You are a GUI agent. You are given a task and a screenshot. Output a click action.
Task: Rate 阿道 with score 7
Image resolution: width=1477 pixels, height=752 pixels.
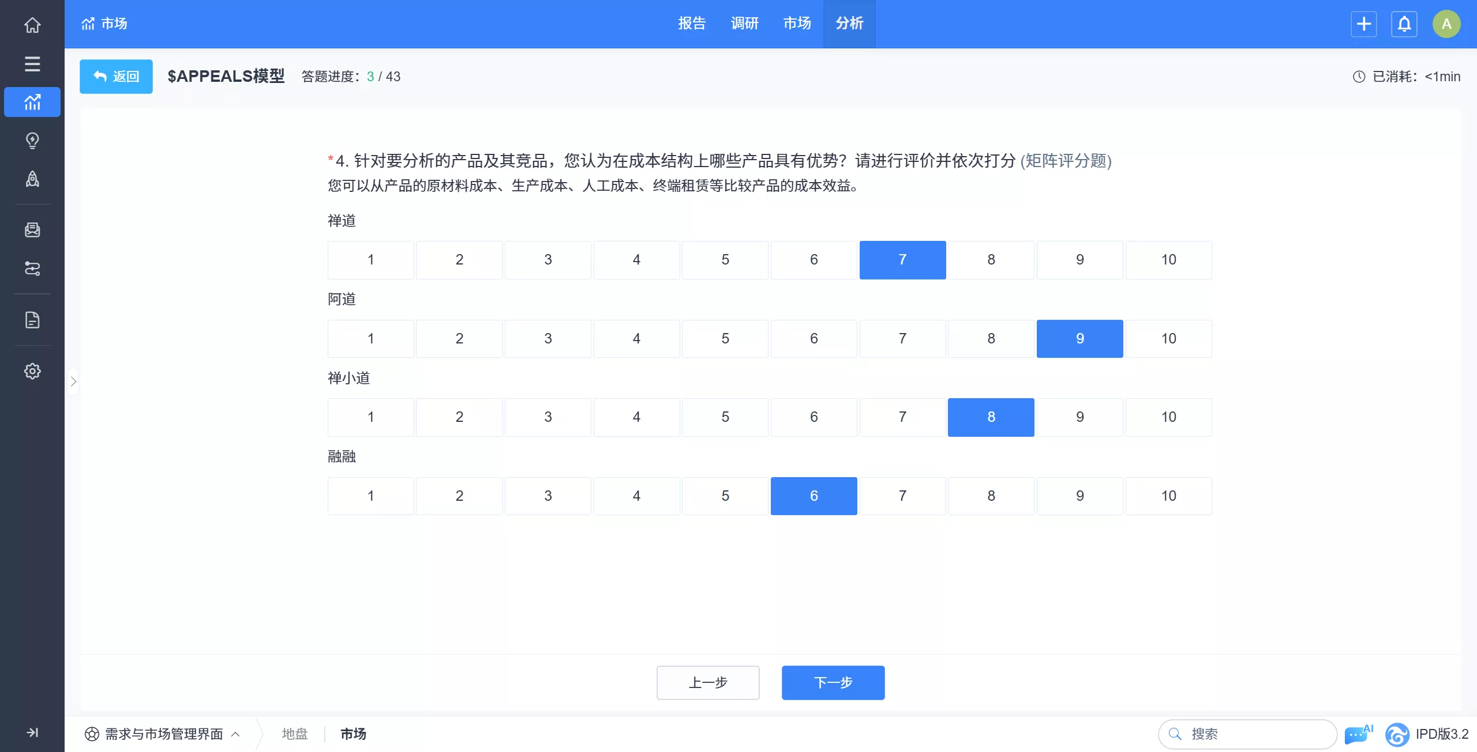pyautogui.click(x=902, y=339)
